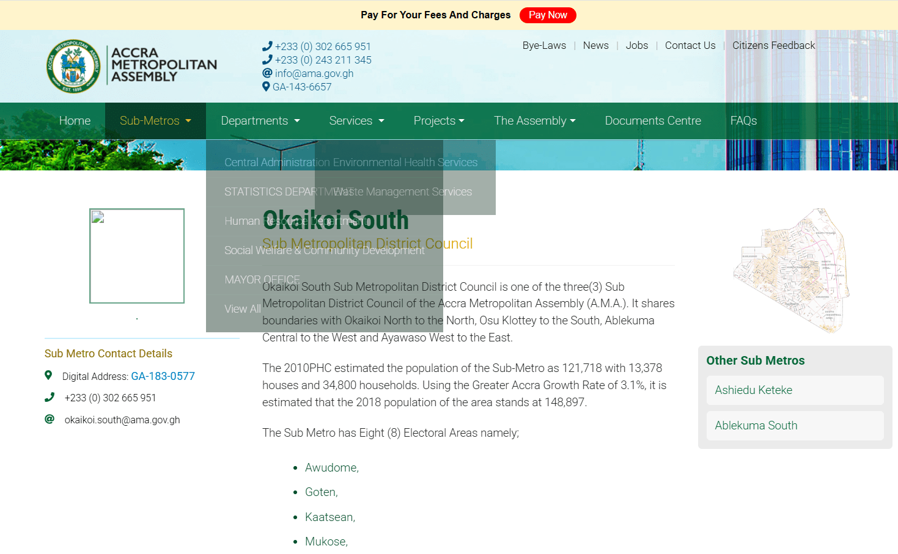Select Human Resource Department menu entry
Viewport: 898px width, 554px height.
(296, 221)
